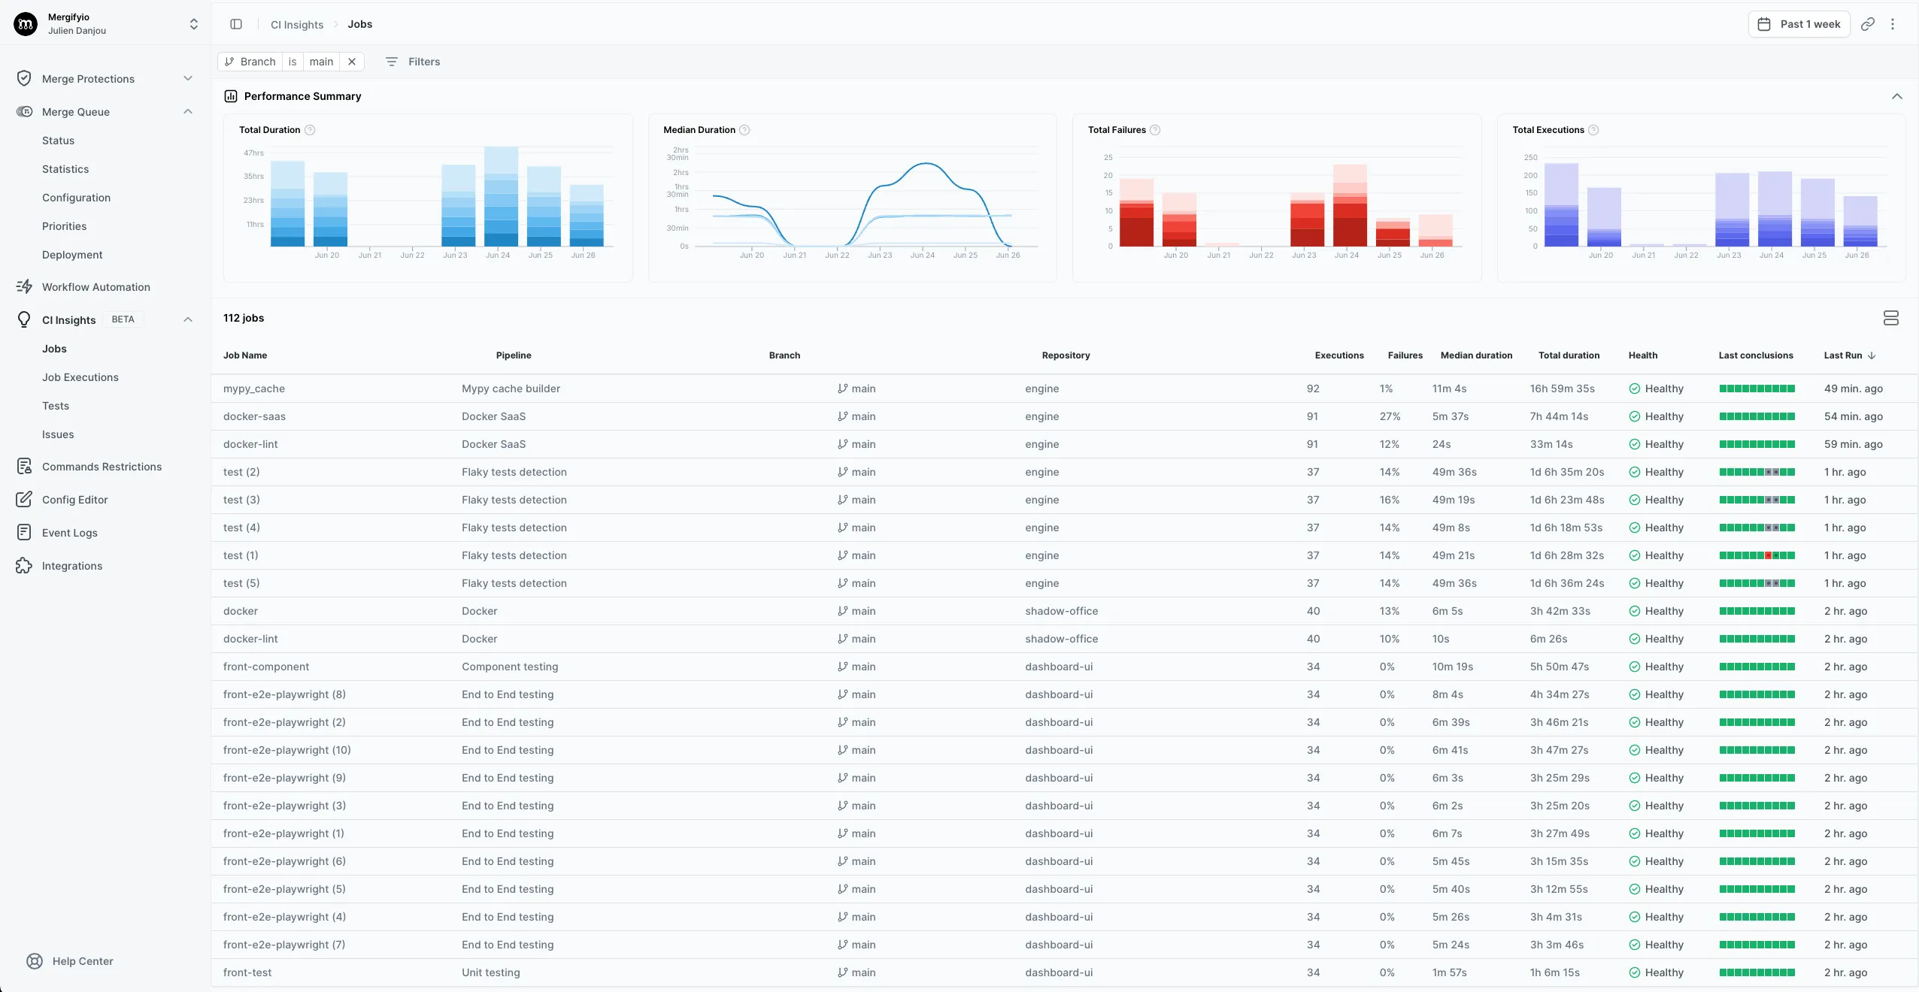View Event Logs via its sidebar icon
This screenshot has height=992, width=1919.
coord(24,532)
